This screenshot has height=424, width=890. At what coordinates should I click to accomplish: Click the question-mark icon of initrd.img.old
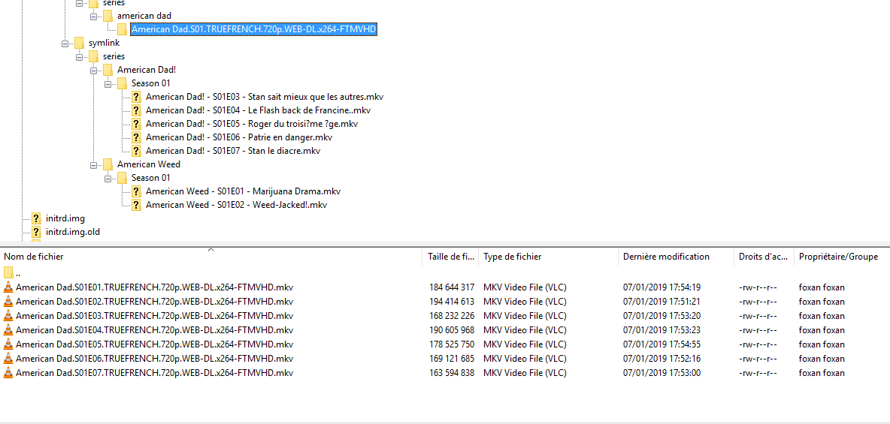point(36,232)
